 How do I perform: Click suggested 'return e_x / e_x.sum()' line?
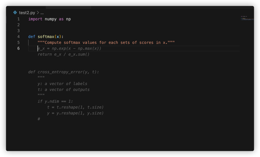[x=64, y=54]
